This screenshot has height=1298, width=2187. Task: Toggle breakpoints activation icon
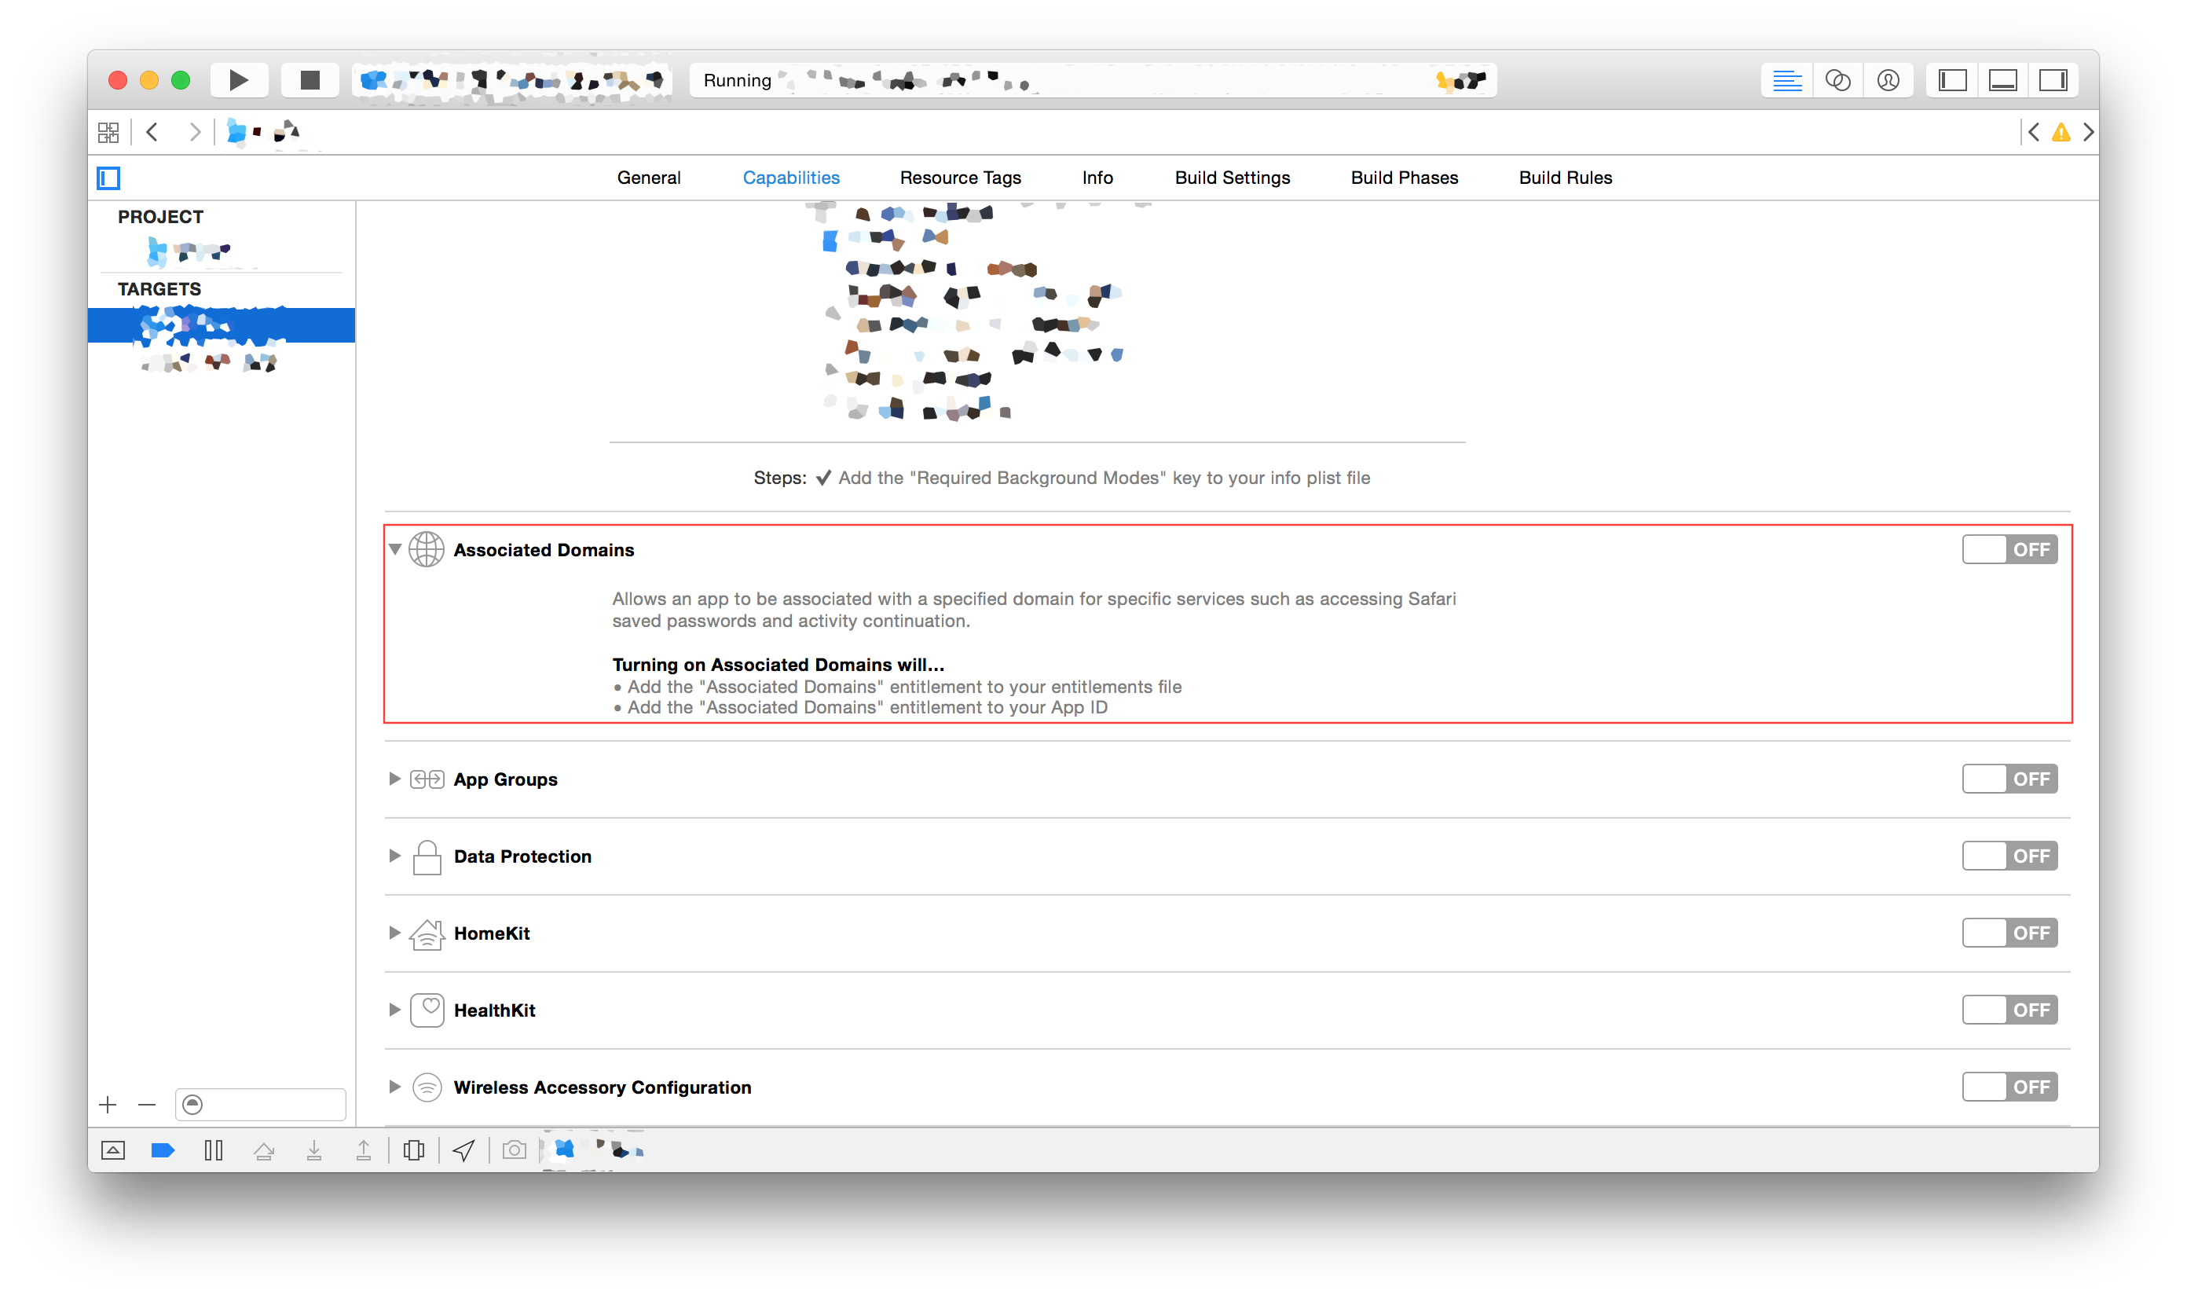click(x=163, y=1150)
